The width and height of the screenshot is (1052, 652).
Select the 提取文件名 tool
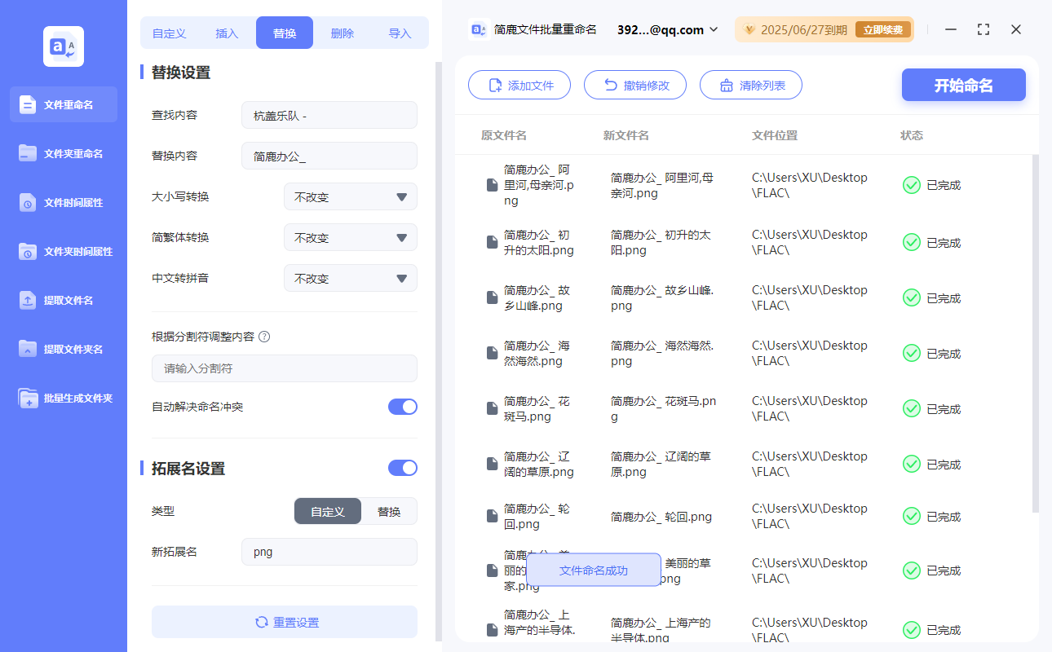click(x=63, y=300)
